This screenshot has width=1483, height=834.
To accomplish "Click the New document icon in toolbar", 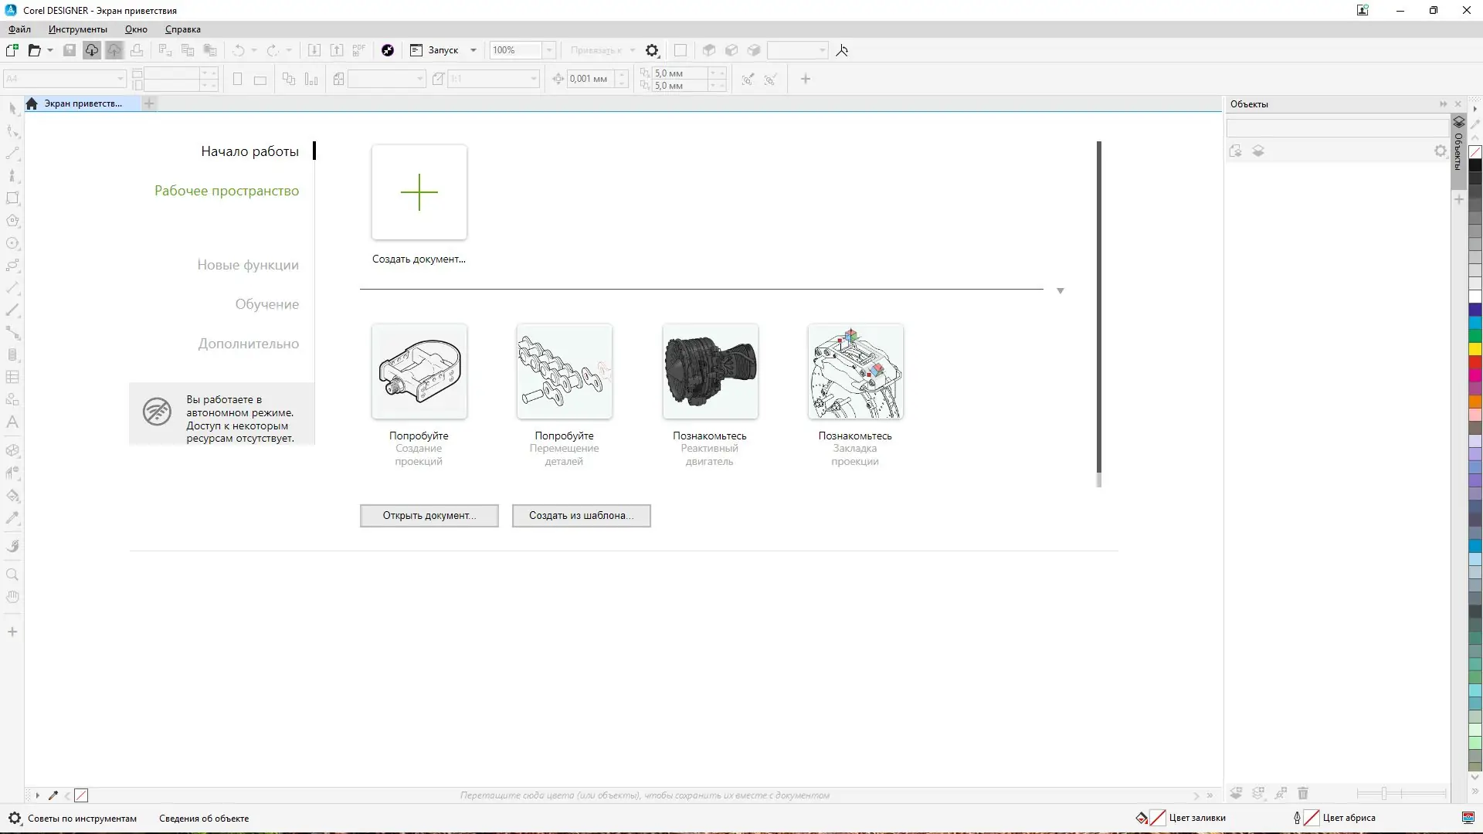I will click(12, 50).
